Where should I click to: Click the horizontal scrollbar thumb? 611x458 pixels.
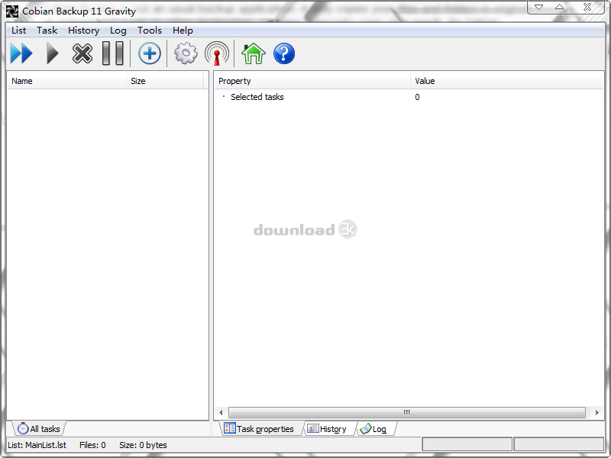pos(407,412)
